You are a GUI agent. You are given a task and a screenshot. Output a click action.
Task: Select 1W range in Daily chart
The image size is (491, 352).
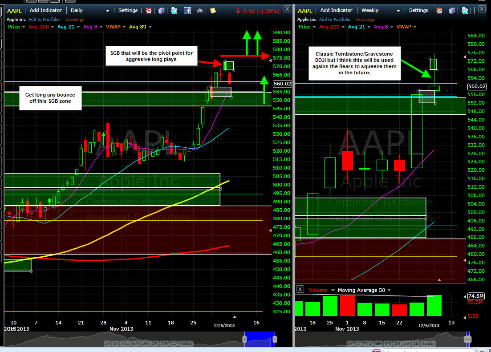click(164, 343)
